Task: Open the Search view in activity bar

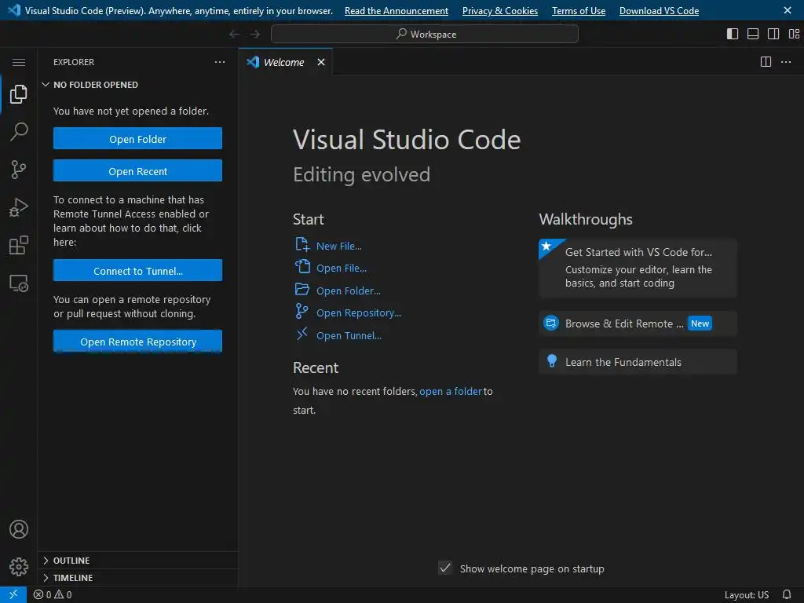Action: [x=19, y=132]
